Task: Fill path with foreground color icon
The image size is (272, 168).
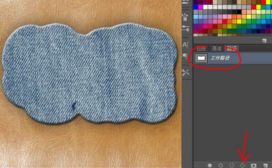Action: point(210,165)
